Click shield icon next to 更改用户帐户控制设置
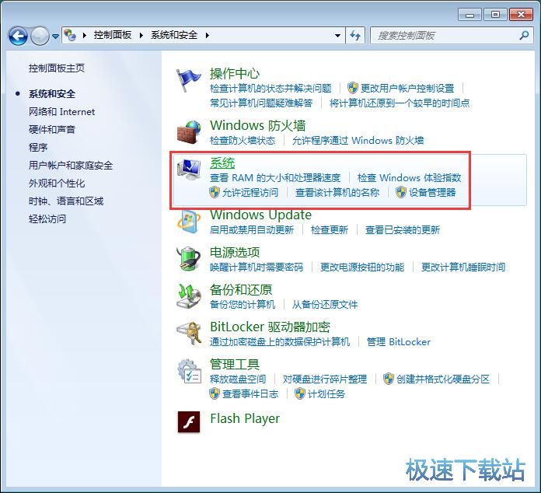 (353, 88)
